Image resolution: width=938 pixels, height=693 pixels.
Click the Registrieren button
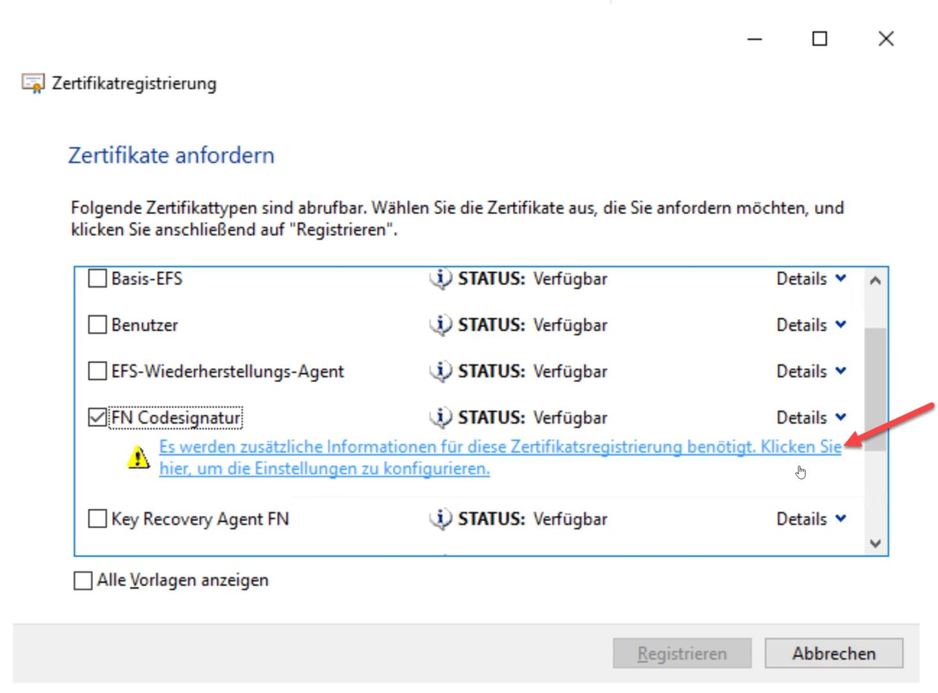pyautogui.click(x=682, y=653)
